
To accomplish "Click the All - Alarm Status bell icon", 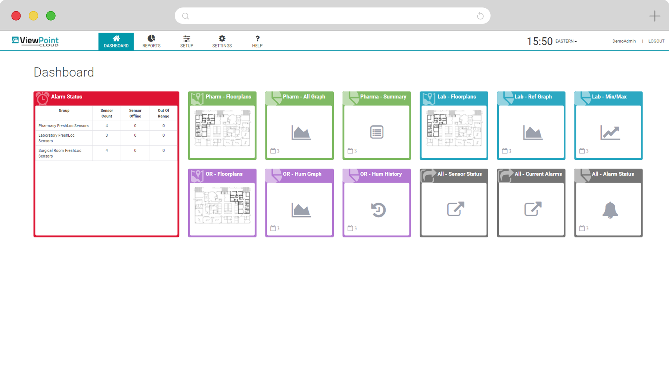I will coord(610,210).
